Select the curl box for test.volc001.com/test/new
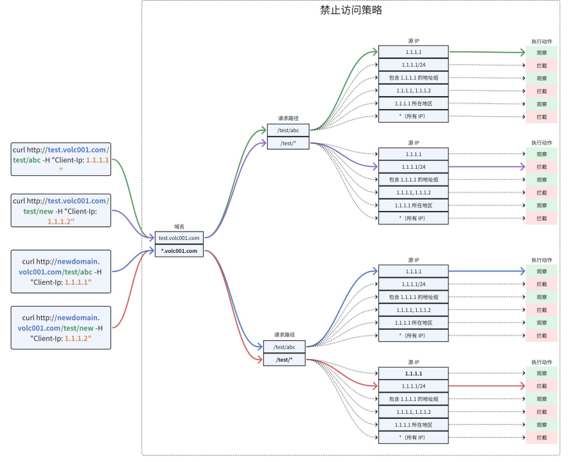The height and width of the screenshot is (462, 571). point(61,210)
